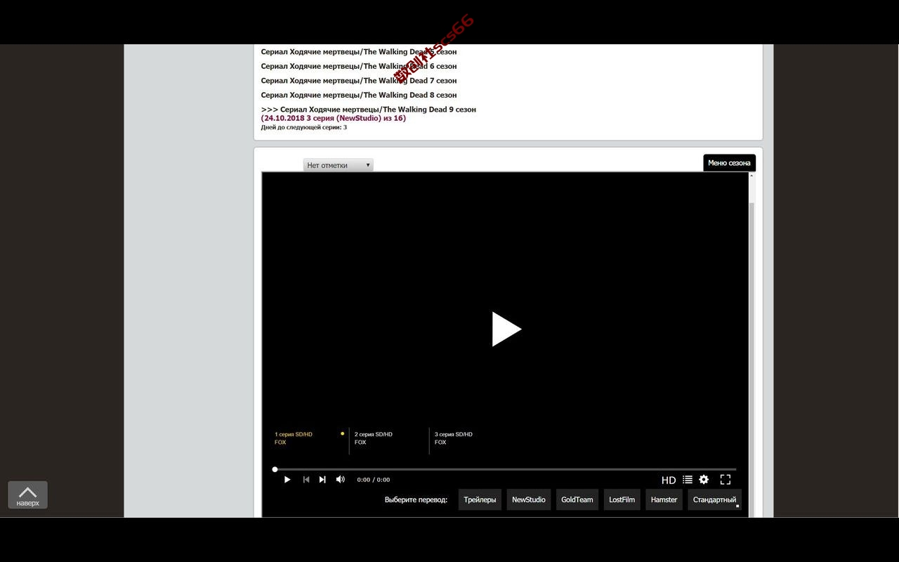Toggle HD quality in the player
Screen dimensions: 899x562
(x=669, y=480)
